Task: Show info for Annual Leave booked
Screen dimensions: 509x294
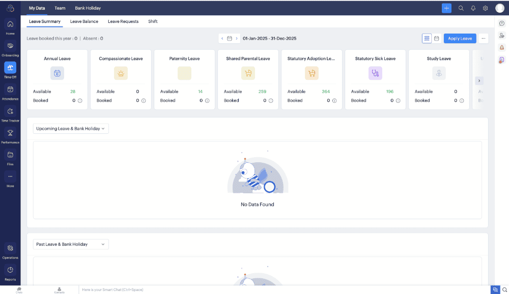Action: pyautogui.click(x=80, y=101)
